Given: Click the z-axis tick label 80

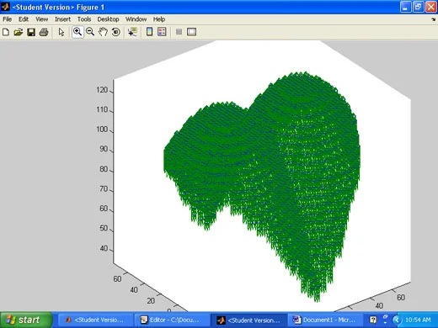Looking at the screenshot, I should 104,169.
